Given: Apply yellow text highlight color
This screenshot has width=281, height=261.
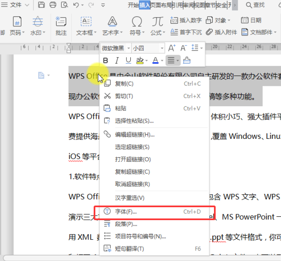Looking at the screenshot, I should 140,60.
